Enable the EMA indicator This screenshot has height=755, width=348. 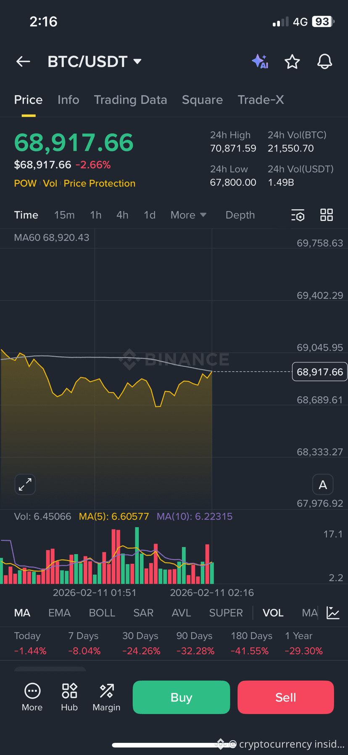pos(59,613)
